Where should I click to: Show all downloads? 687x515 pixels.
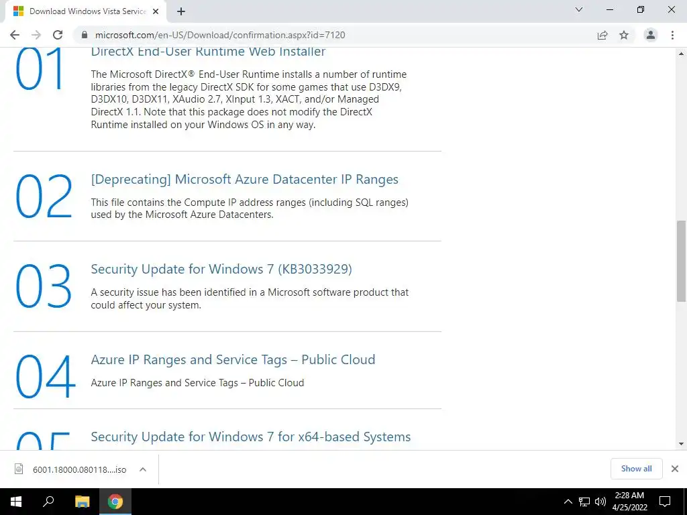636,469
